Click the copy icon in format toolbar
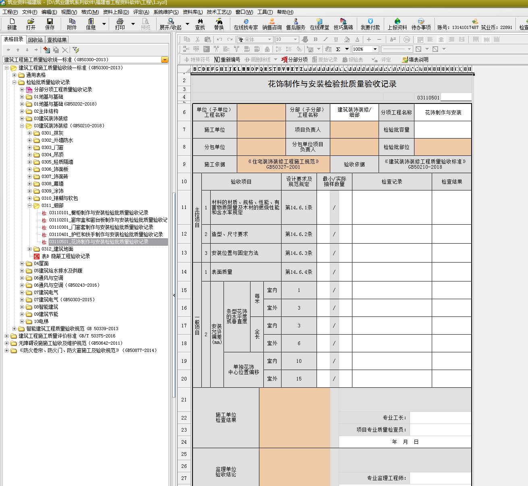Viewport: 528px width, 486px height. (187, 39)
